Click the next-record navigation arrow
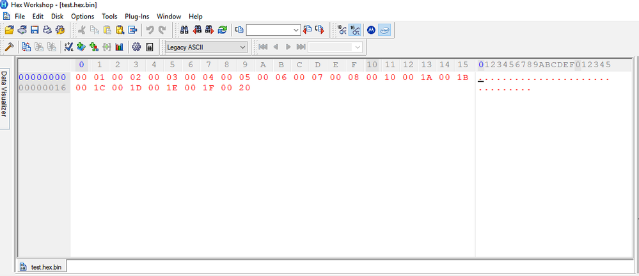Screen dimensions: 639x276 click(288, 47)
